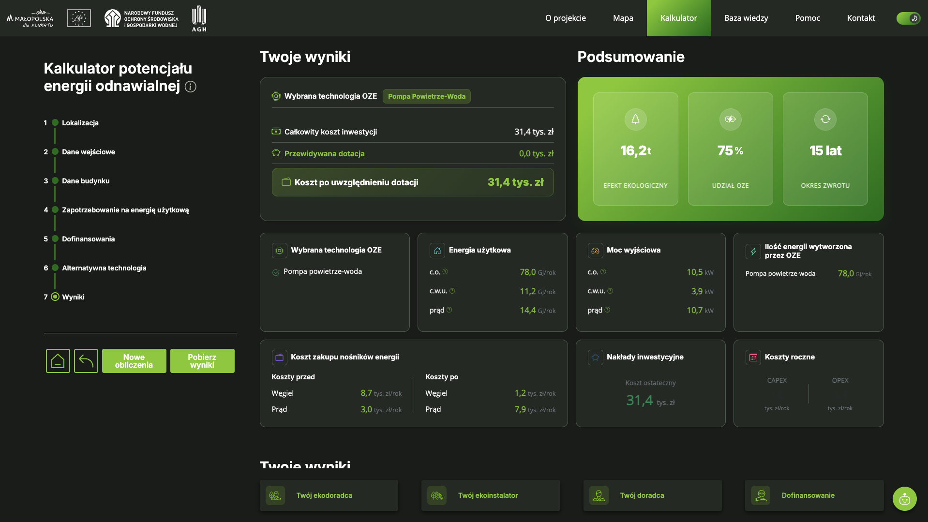Show help for prąd in Moc wyjściowa
This screenshot has height=522, width=928.
click(607, 310)
